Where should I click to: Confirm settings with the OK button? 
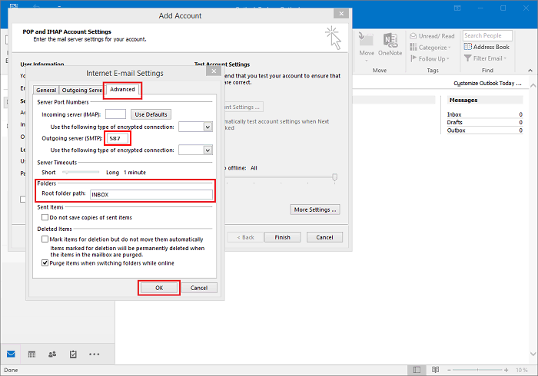[159, 288]
